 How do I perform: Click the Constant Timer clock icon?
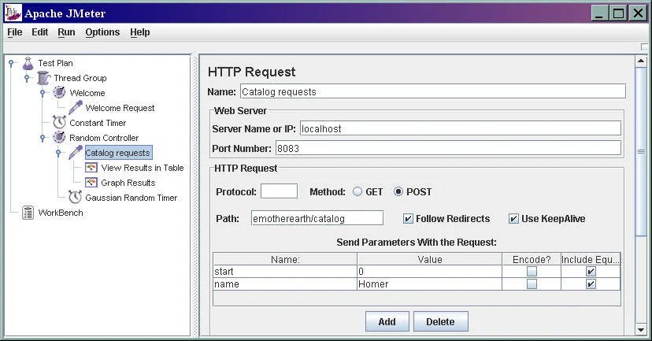[60, 122]
